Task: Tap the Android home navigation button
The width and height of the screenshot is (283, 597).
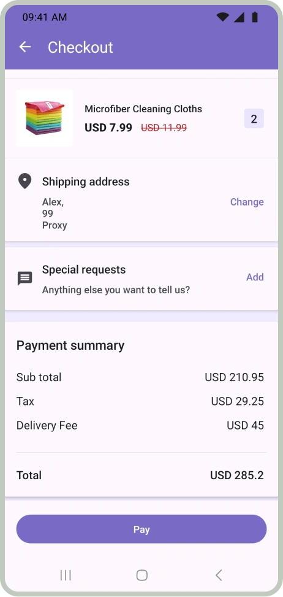Action: click(141, 575)
